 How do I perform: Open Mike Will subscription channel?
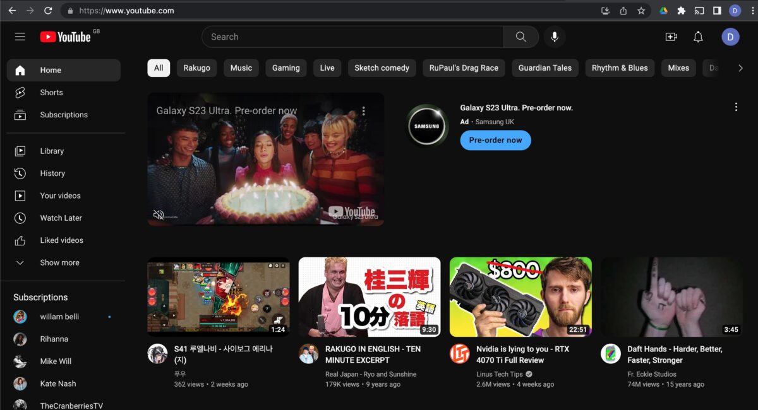click(x=63, y=361)
